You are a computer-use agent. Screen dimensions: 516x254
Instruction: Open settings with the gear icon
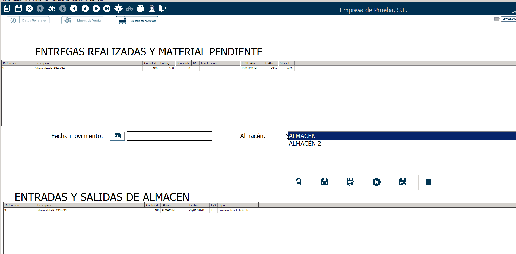pos(118,9)
